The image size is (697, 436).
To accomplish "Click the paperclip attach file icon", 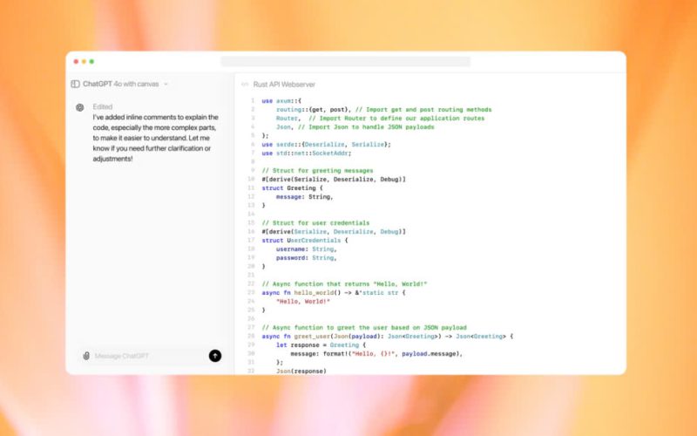I will (x=86, y=356).
